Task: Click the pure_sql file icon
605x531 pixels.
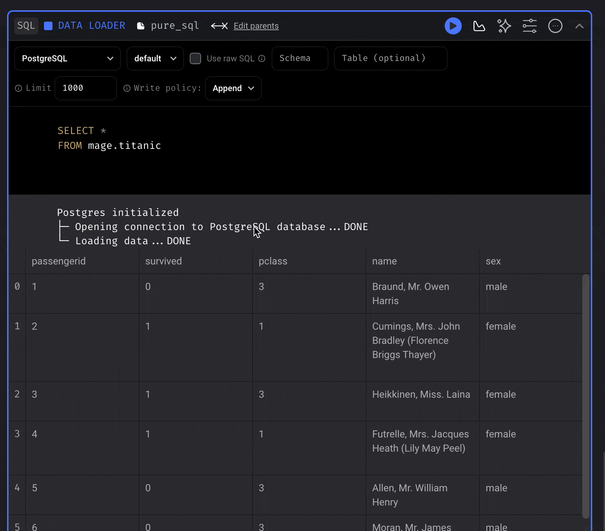Action: tap(141, 26)
